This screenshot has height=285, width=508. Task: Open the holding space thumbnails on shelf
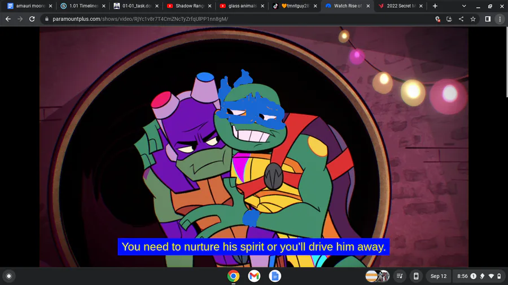[x=377, y=276]
